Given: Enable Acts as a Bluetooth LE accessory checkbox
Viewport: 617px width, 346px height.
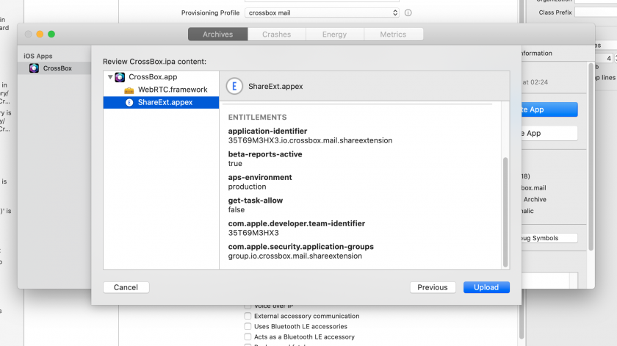Looking at the screenshot, I should pos(248,336).
